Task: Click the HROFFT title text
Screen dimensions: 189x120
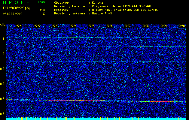Action: (19, 2)
